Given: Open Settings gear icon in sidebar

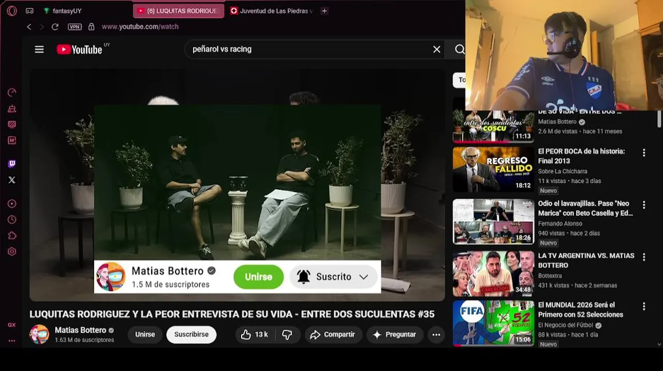Looking at the screenshot, I should point(12,251).
